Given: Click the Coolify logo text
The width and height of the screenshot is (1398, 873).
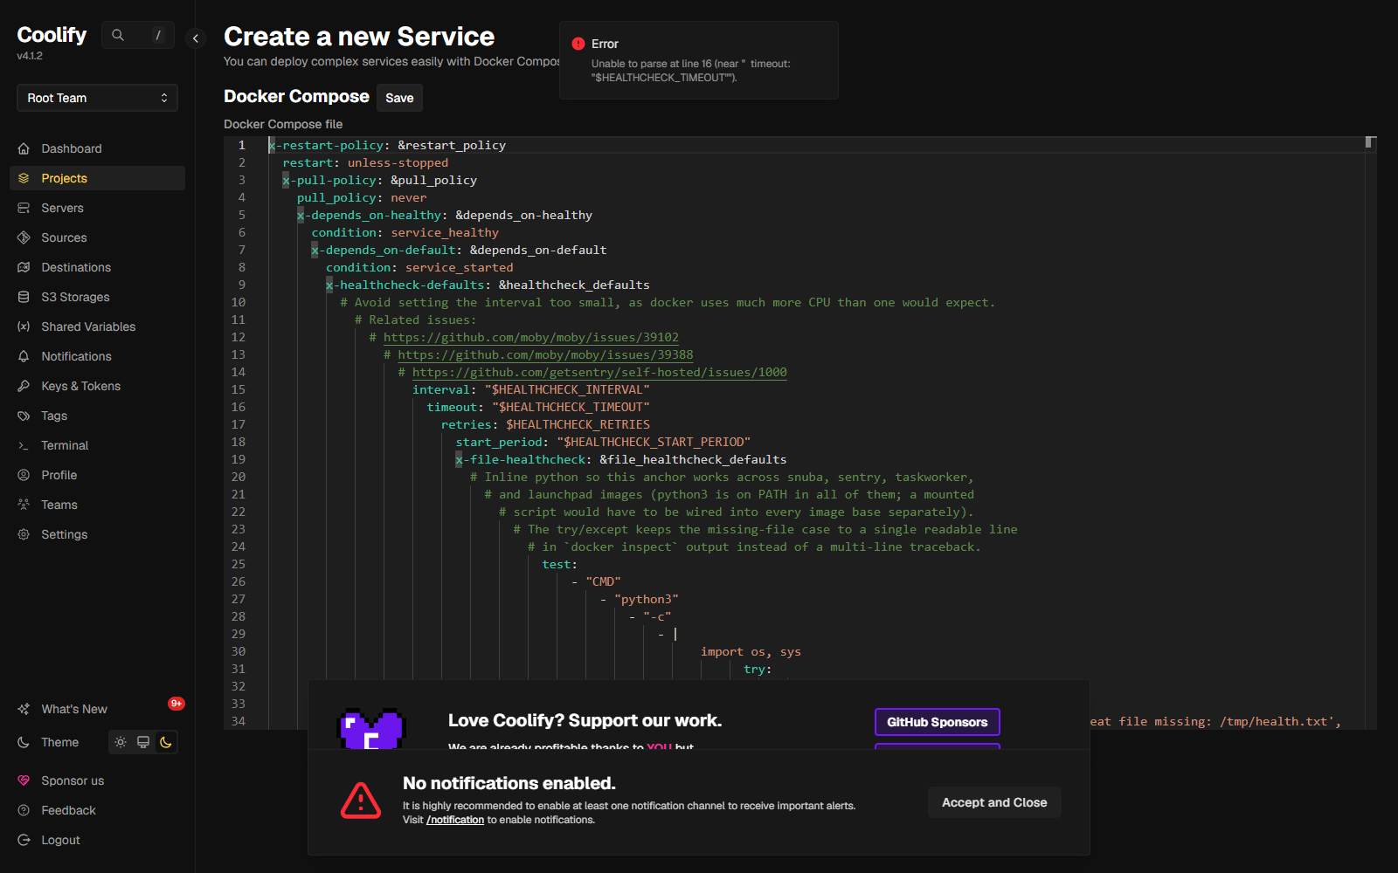Looking at the screenshot, I should (x=52, y=35).
